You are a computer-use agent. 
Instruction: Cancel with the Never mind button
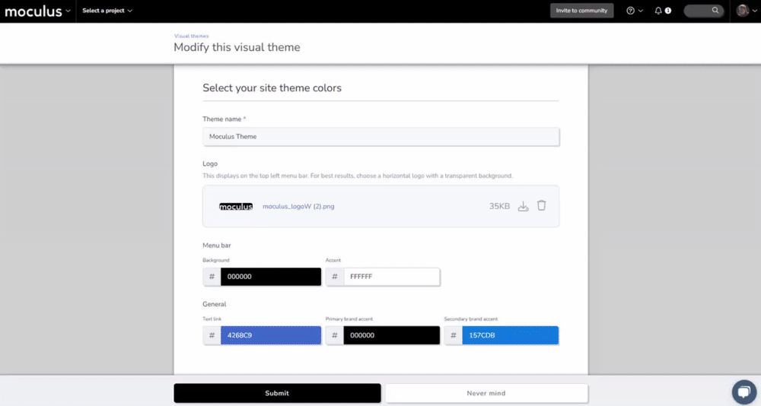[486, 393]
